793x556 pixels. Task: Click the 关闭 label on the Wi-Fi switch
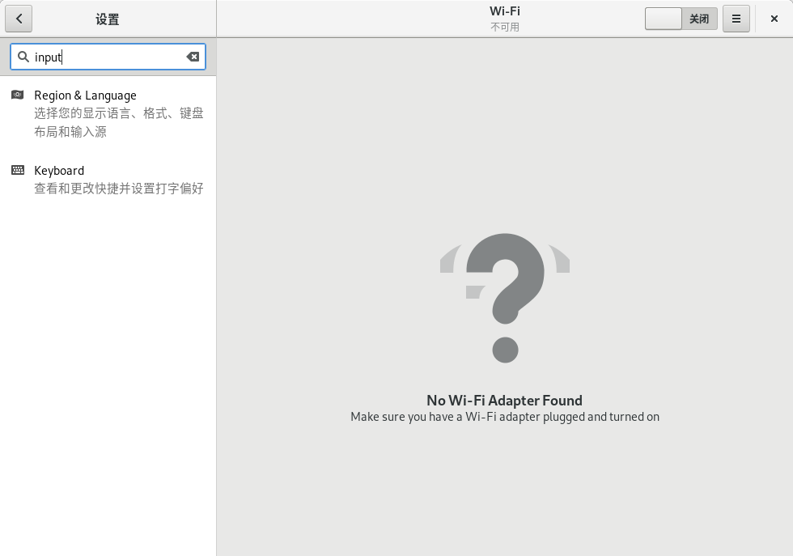click(698, 19)
